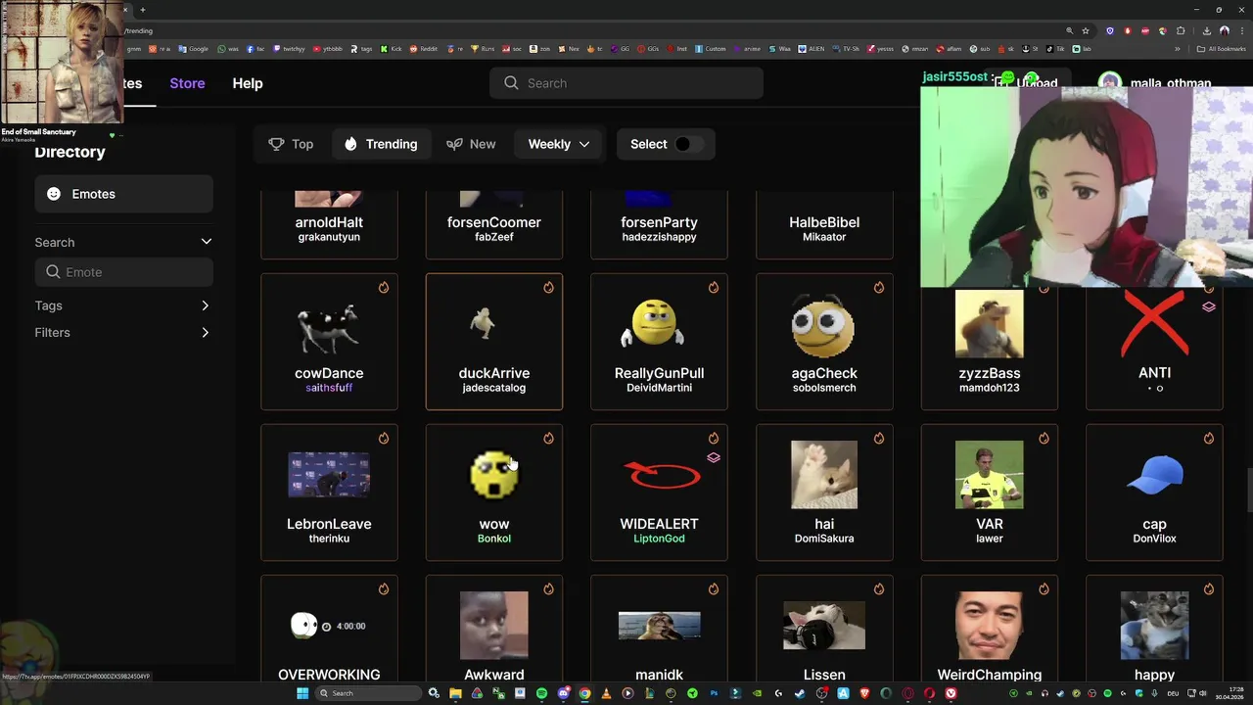Open VLC media player from taskbar
Viewport: 1253px width, 705px height.
pos(606,693)
